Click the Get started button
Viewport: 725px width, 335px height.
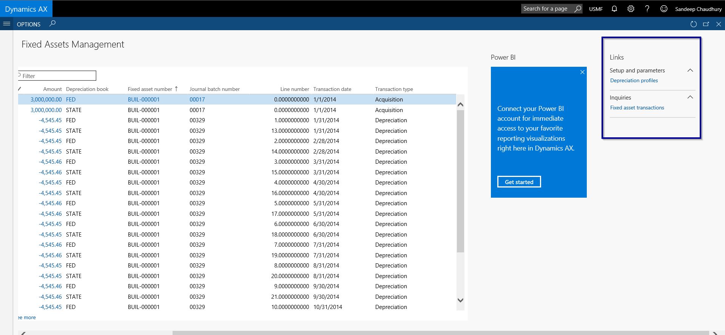point(519,182)
